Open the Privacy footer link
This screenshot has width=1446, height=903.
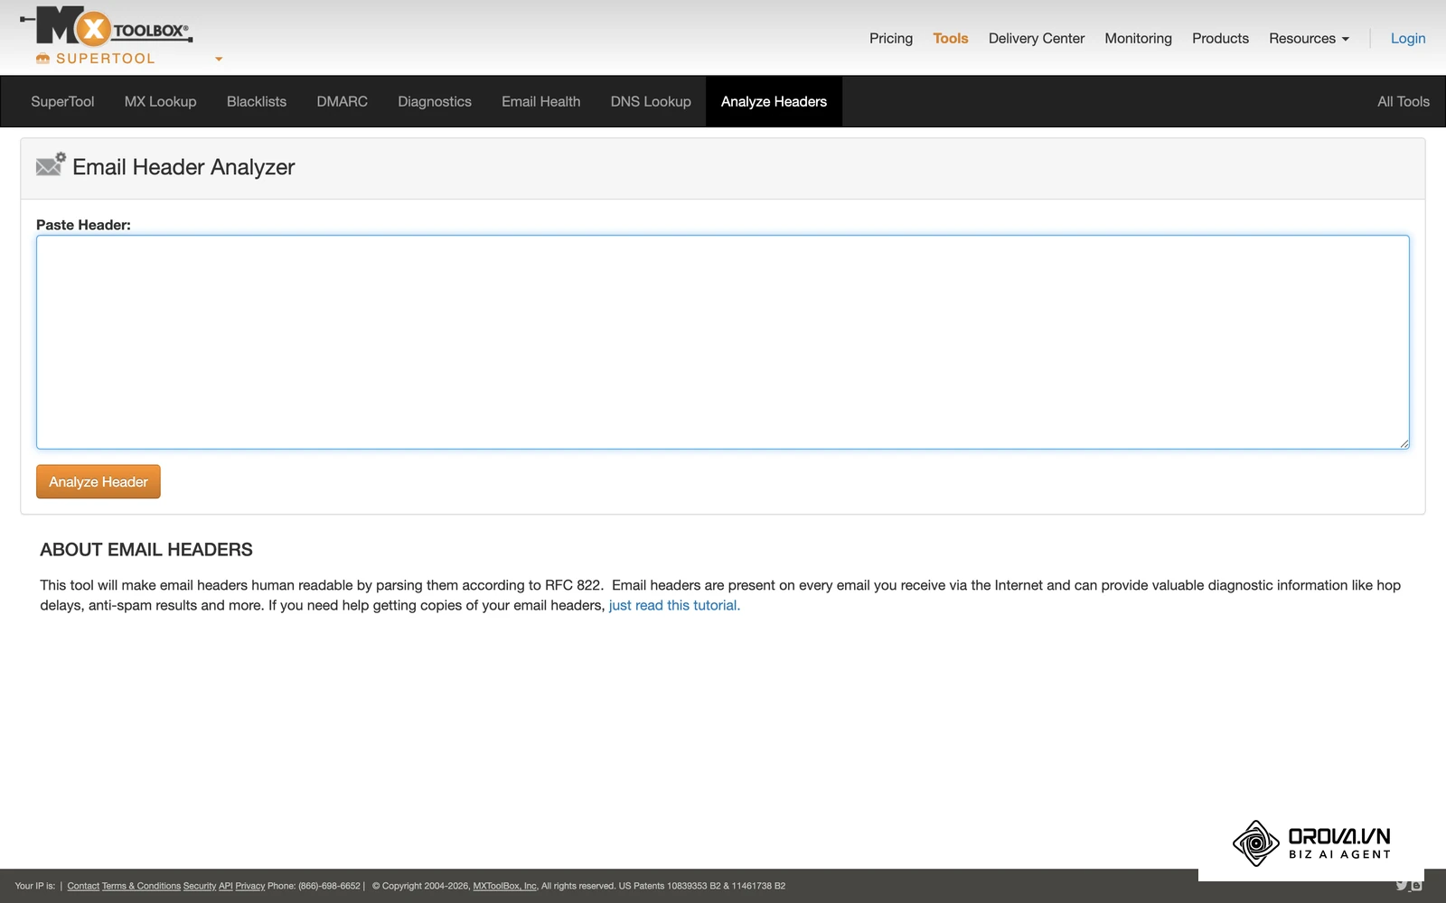coord(250,886)
